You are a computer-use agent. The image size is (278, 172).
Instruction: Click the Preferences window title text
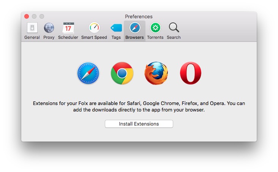click(x=139, y=16)
